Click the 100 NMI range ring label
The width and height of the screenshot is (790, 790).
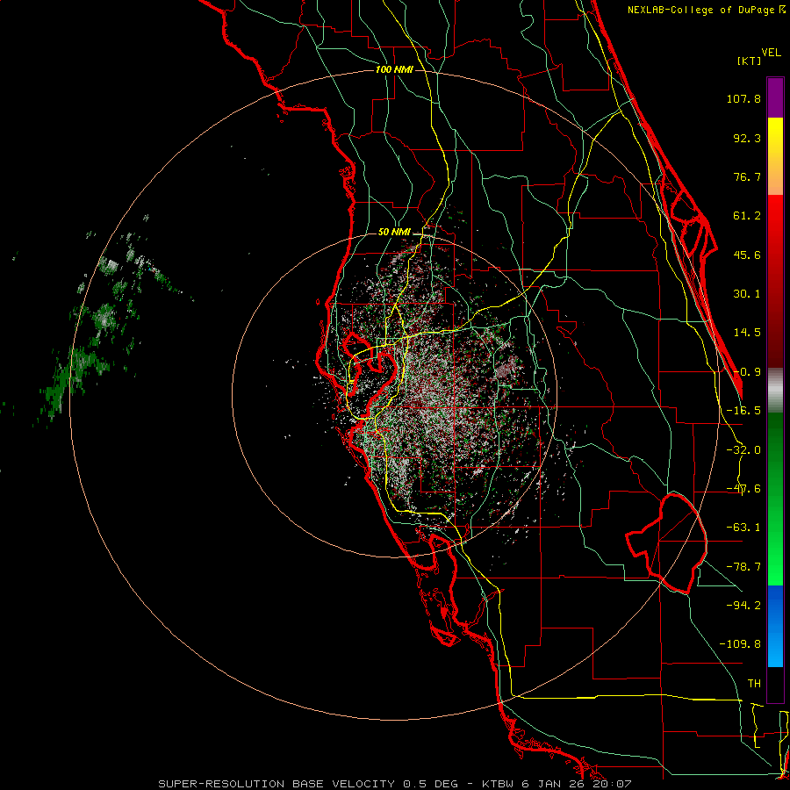click(394, 69)
